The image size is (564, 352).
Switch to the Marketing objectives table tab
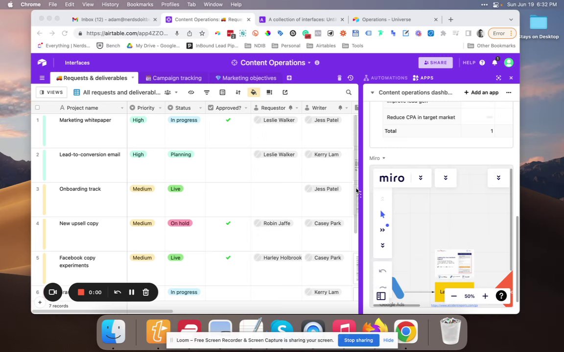(x=246, y=78)
